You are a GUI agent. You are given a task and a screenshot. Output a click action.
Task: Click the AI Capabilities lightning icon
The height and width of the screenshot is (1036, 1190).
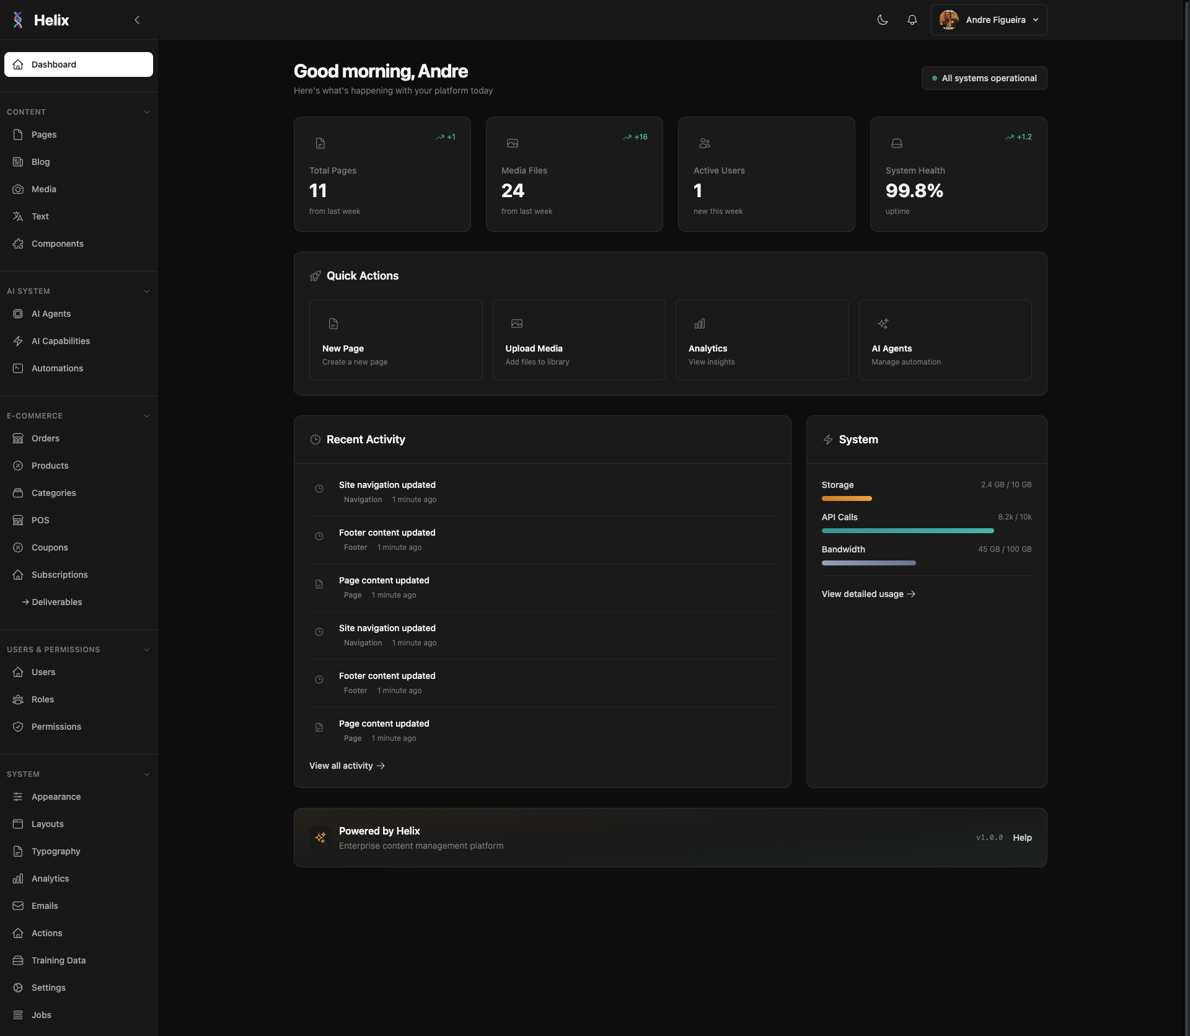click(18, 341)
